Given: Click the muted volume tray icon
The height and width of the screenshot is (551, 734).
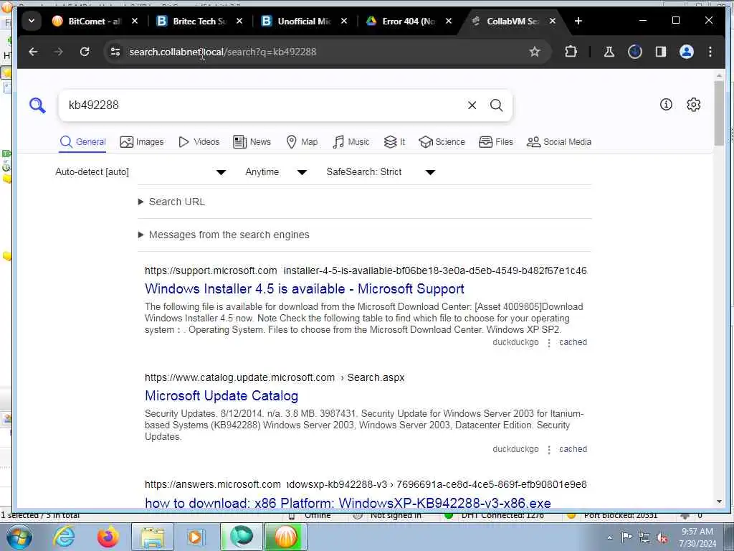Looking at the screenshot, I should tap(662, 538).
